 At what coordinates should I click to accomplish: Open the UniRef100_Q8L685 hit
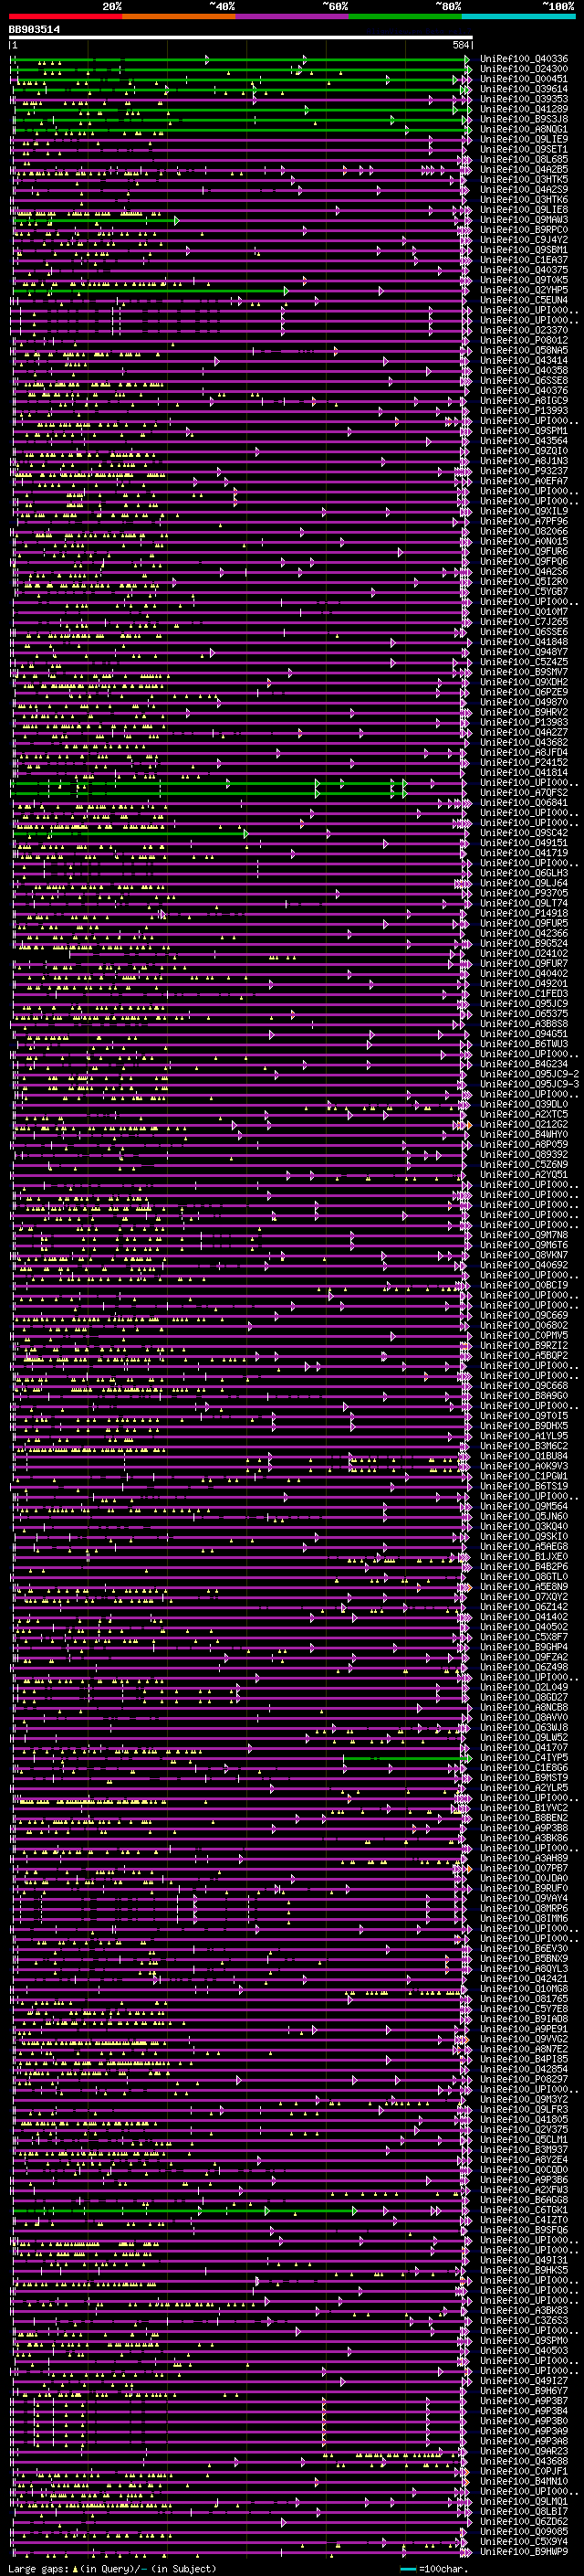pyautogui.click(x=524, y=159)
